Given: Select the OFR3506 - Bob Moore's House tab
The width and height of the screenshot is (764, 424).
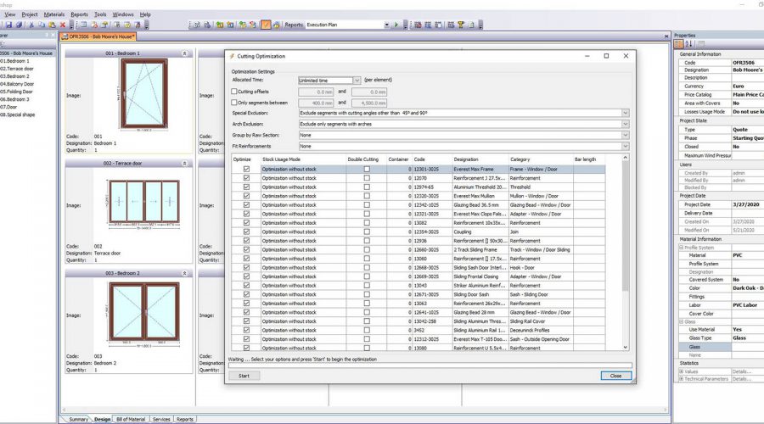Looking at the screenshot, I should pyautogui.click(x=98, y=36).
